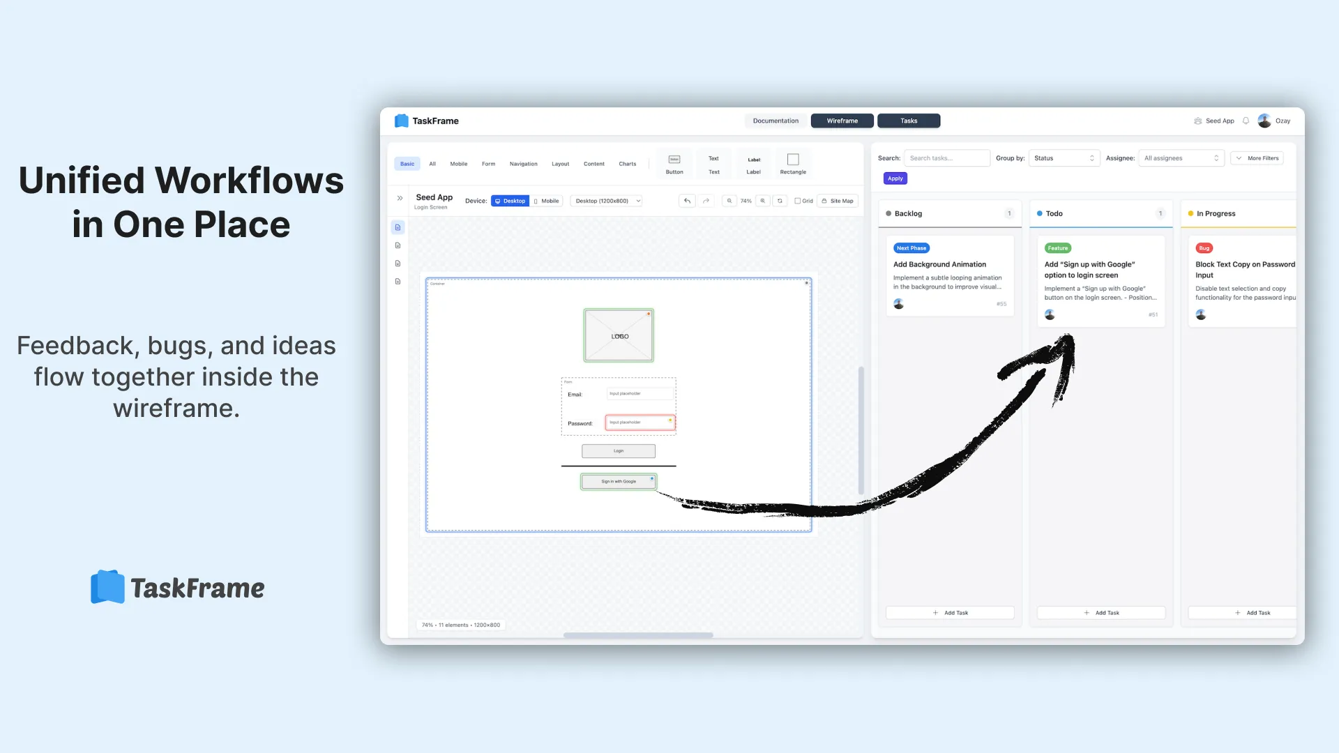Open the Group by Status dropdown
Image resolution: width=1339 pixels, height=753 pixels.
point(1064,158)
